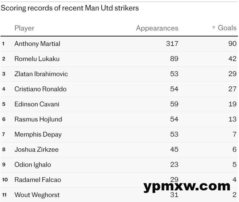
Task: Select the Cristiano Ronaldo row
Action: pos(119,89)
